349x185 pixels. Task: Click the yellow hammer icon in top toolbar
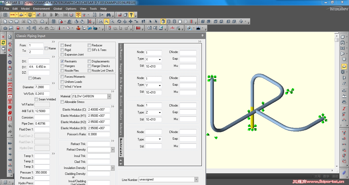coord(131,15)
